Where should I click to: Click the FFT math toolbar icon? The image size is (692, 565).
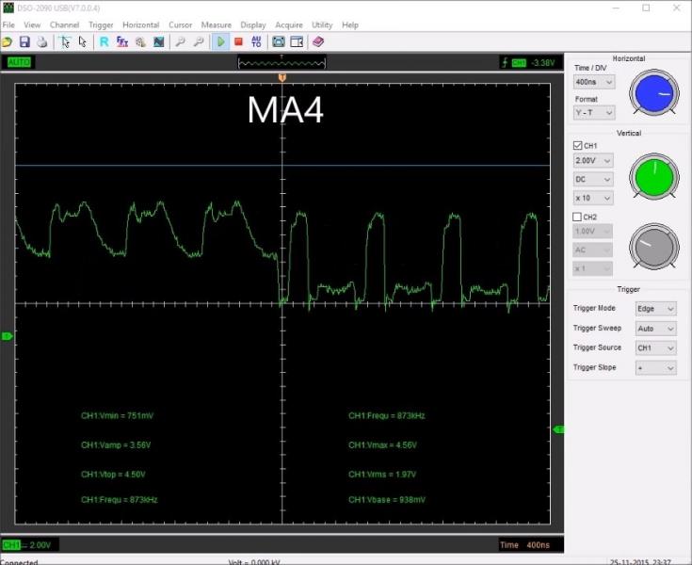pos(122,42)
